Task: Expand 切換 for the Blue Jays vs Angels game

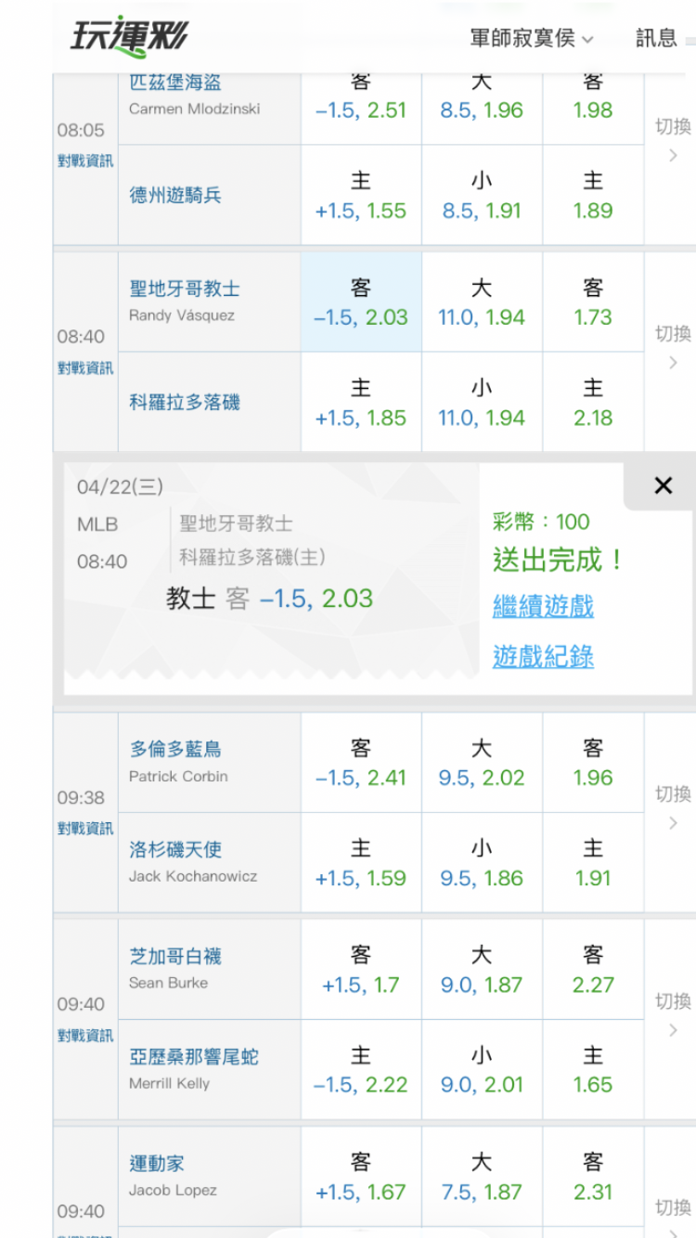Action: click(673, 806)
